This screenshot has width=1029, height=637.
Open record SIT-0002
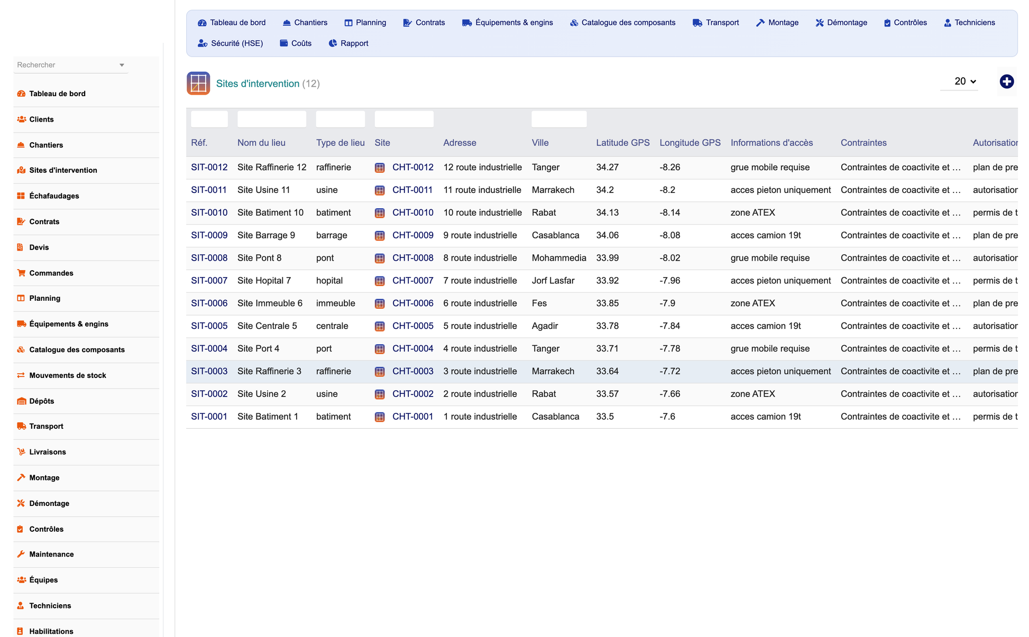(209, 394)
